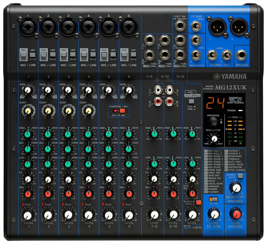Click the channel 7 white RCA input
Viewport: 267px width, 244px height.
click(158, 90)
